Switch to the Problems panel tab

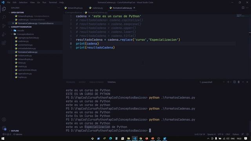pyautogui.click(x=70, y=82)
